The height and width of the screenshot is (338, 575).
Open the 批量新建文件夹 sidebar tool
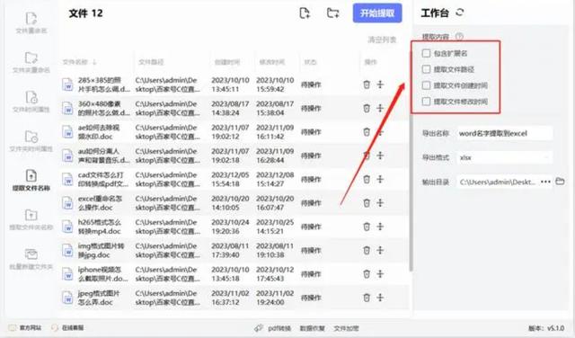tap(31, 259)
